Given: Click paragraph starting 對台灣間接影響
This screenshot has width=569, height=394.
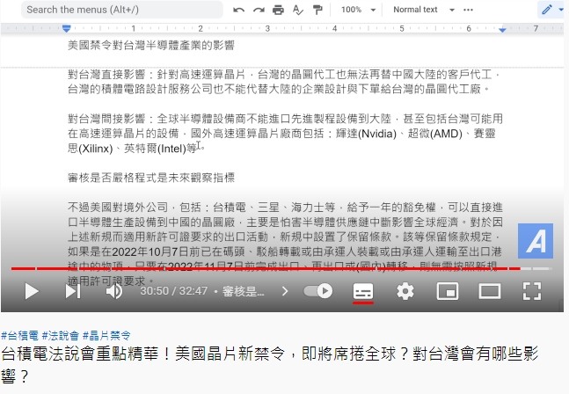Looking at the screenshot, I should (285, 134).
